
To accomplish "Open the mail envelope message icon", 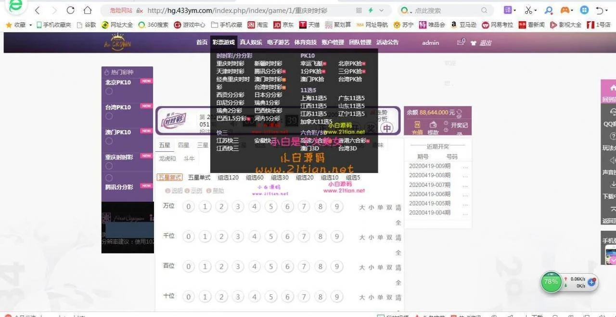I will pos(460,42).
